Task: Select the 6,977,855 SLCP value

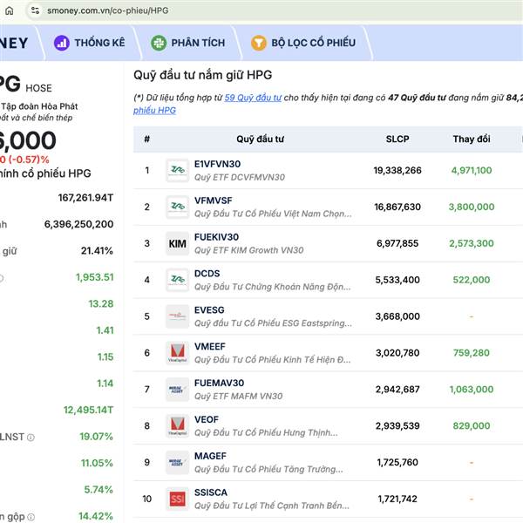Action: (397, 243)
